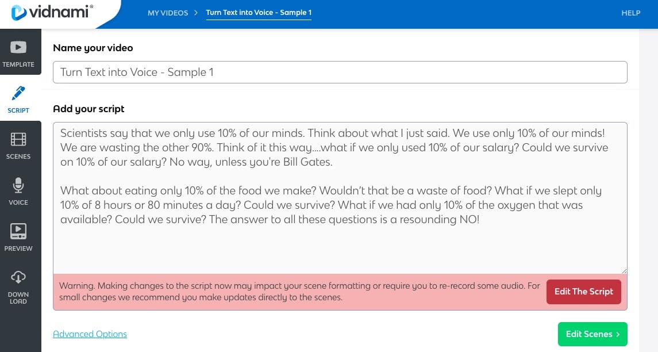The image size is (658, 352).
Task: Go to the Scenes filmstrip icon
Action: pyautogui.click(x=18, y=139)
